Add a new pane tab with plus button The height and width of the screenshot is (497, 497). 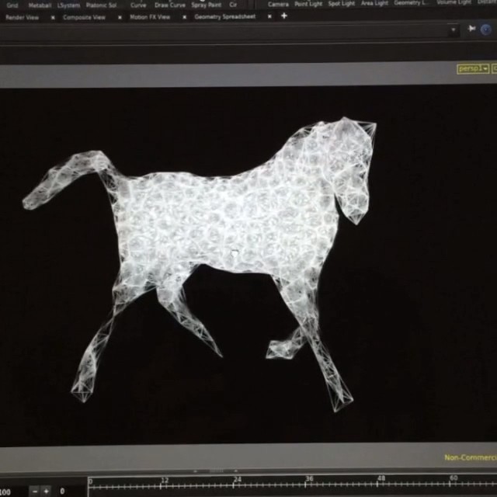point(283,16)
